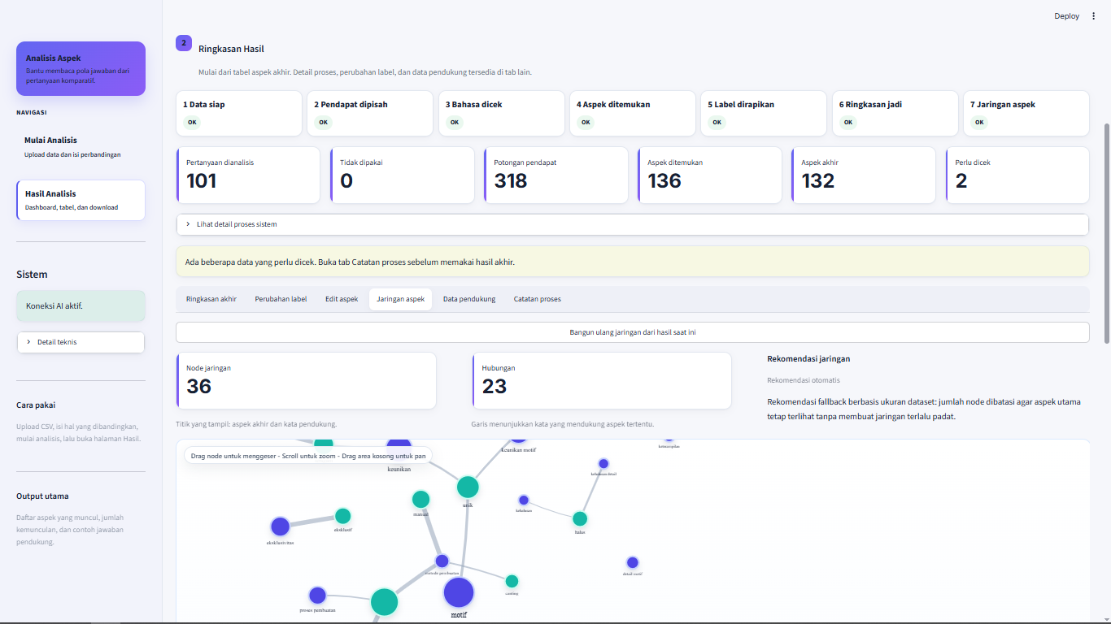Expand Lihat detail proses sistem
Image resolution: width=1111 pixels, height=624 pixels.
point(632,224)
